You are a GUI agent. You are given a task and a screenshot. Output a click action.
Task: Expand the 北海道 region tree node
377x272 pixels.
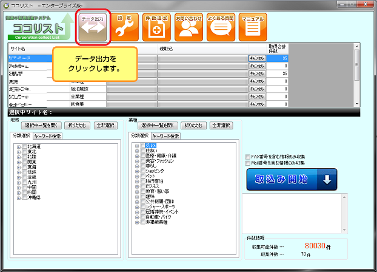[19, 146]
